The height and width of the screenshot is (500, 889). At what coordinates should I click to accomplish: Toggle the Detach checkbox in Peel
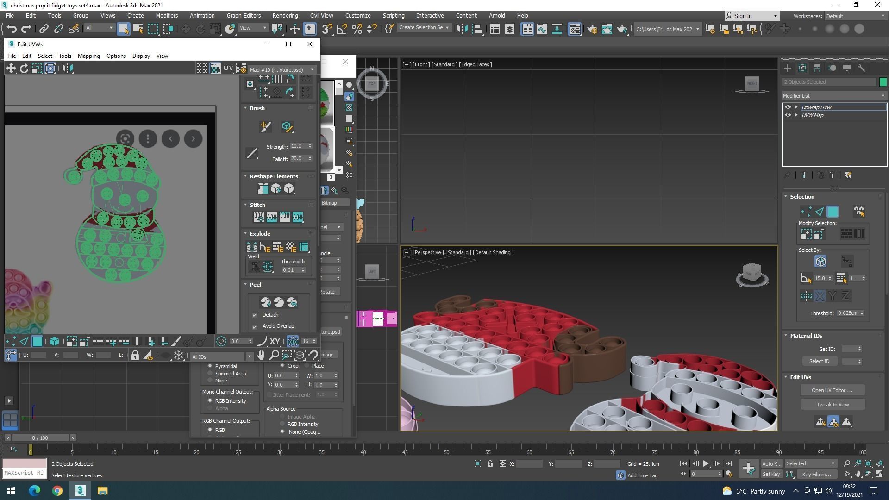255,315
